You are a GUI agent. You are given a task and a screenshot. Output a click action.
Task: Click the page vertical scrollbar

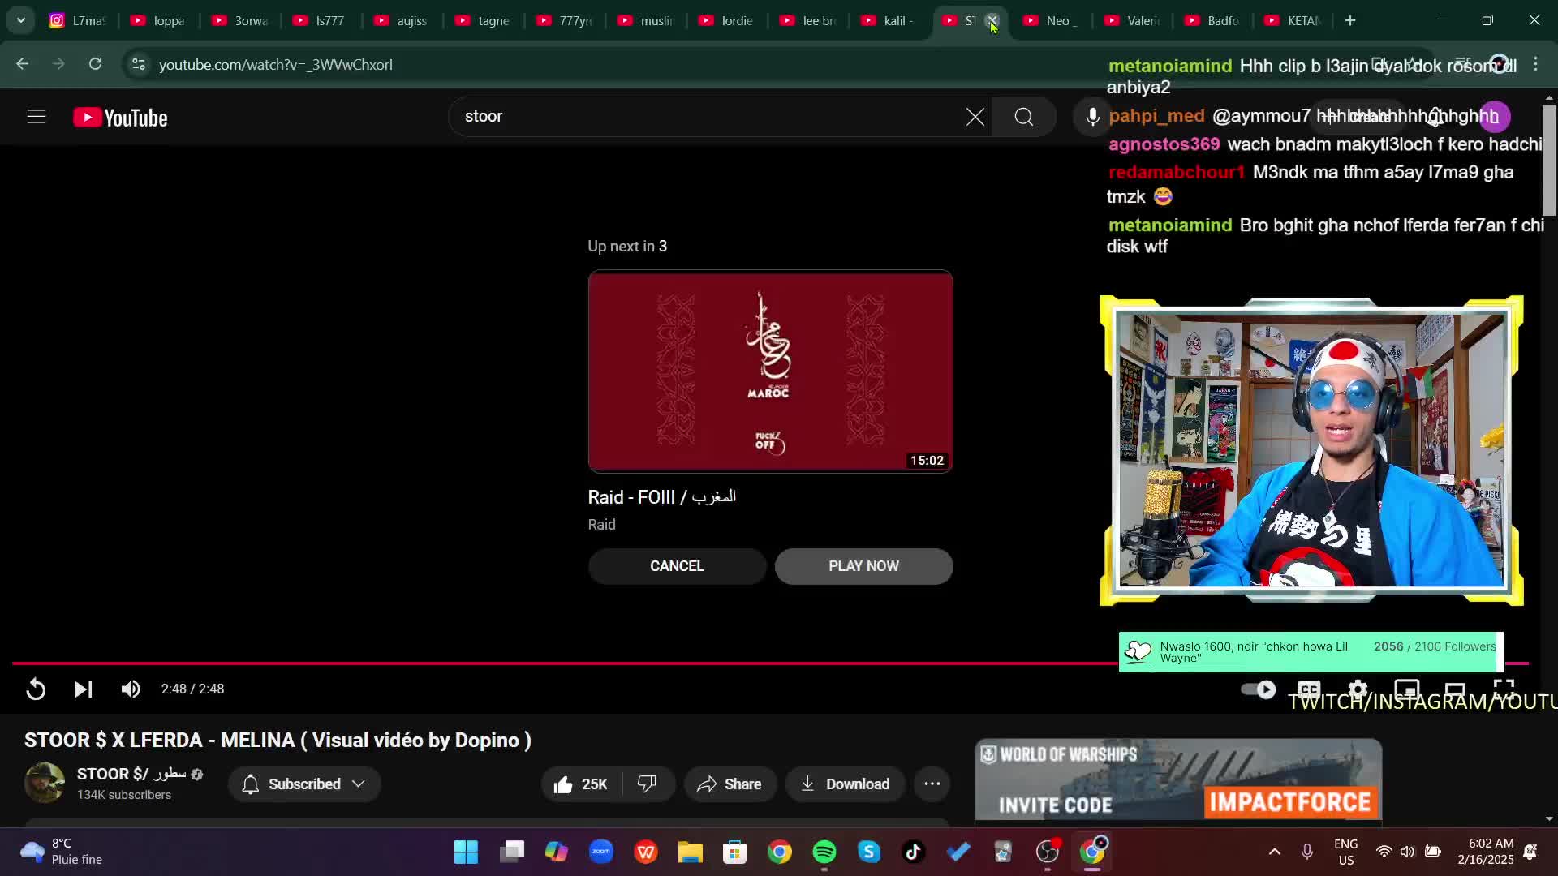point(1549,161)
